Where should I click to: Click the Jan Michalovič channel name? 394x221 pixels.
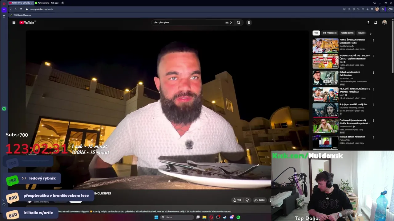(x=346, y=126)
